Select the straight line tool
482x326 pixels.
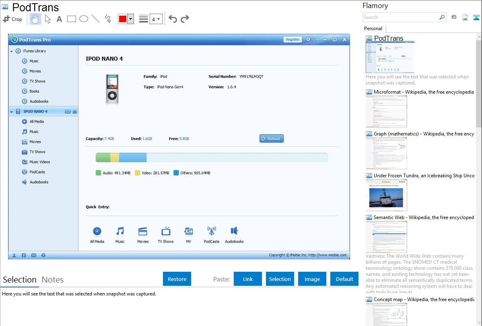96,19
